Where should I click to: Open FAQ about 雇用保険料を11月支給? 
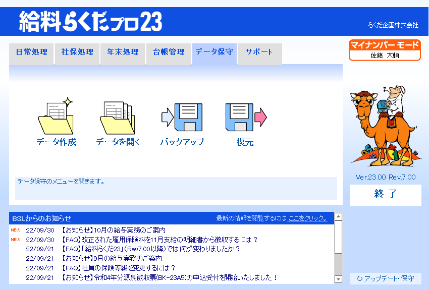pos(159,240)
